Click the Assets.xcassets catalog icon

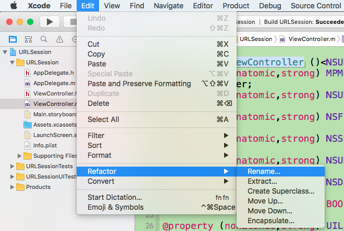(28, 125)
